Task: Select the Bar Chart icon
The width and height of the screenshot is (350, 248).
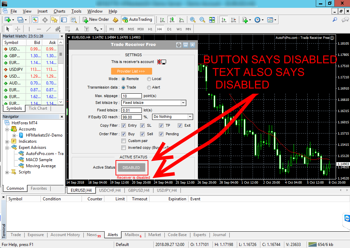Action: pos(162,20)
